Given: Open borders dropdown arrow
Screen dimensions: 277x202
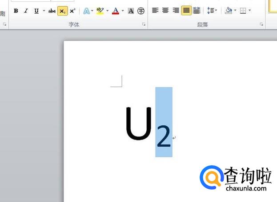Looking at the screenshot, I should click(x=249, y=11).
